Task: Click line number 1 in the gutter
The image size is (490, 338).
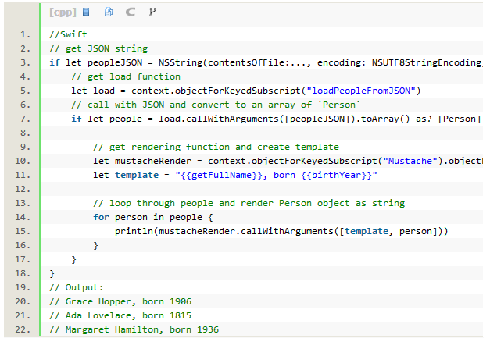Action: (25, 34)
